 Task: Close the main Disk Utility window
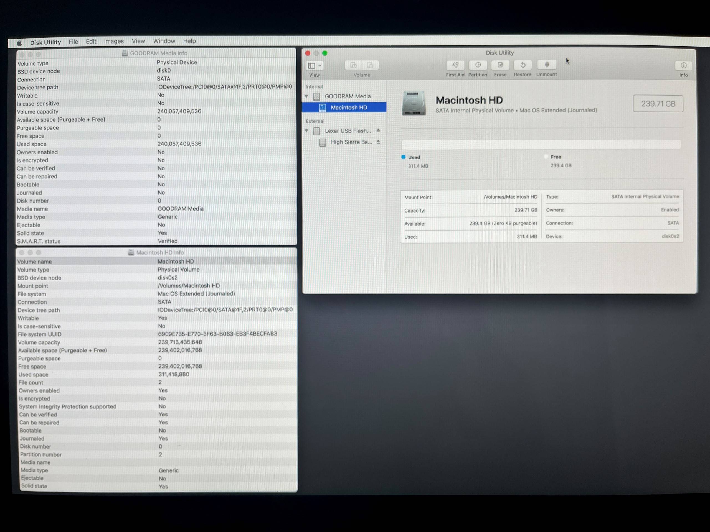pyautogui.click(x=308, y=53)
